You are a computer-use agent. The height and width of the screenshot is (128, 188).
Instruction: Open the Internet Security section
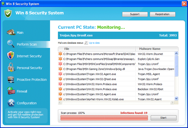29,56
